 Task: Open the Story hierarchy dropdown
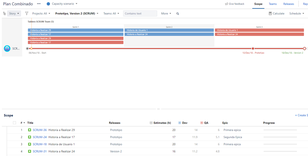[14, 14]
